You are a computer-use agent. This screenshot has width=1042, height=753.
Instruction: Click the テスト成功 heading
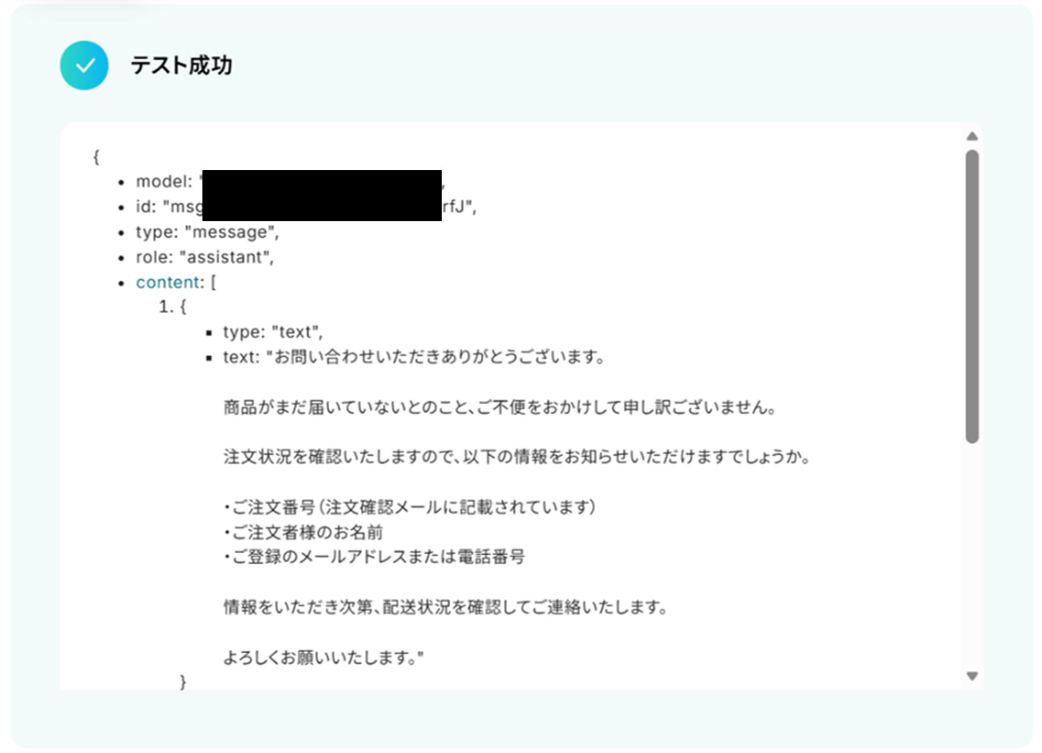182,66
